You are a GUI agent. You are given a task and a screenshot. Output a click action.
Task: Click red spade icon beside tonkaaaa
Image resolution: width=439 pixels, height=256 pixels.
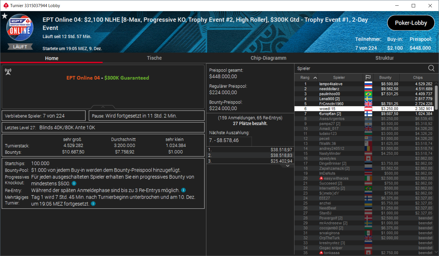(x=321, y=253)
